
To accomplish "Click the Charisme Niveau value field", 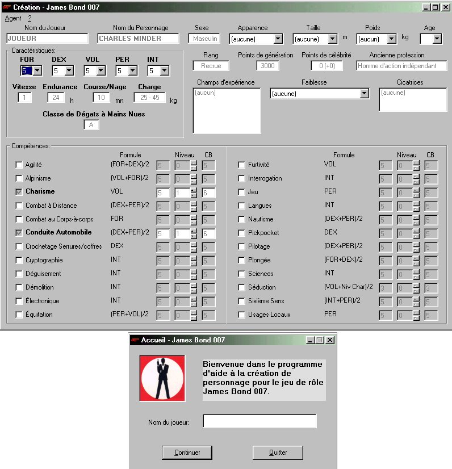I will [182, 192].
